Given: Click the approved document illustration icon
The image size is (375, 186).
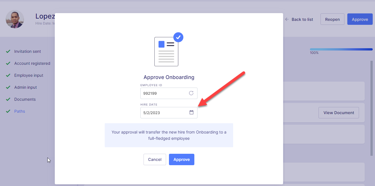Looking at the screenshot, I should [169, 50].
